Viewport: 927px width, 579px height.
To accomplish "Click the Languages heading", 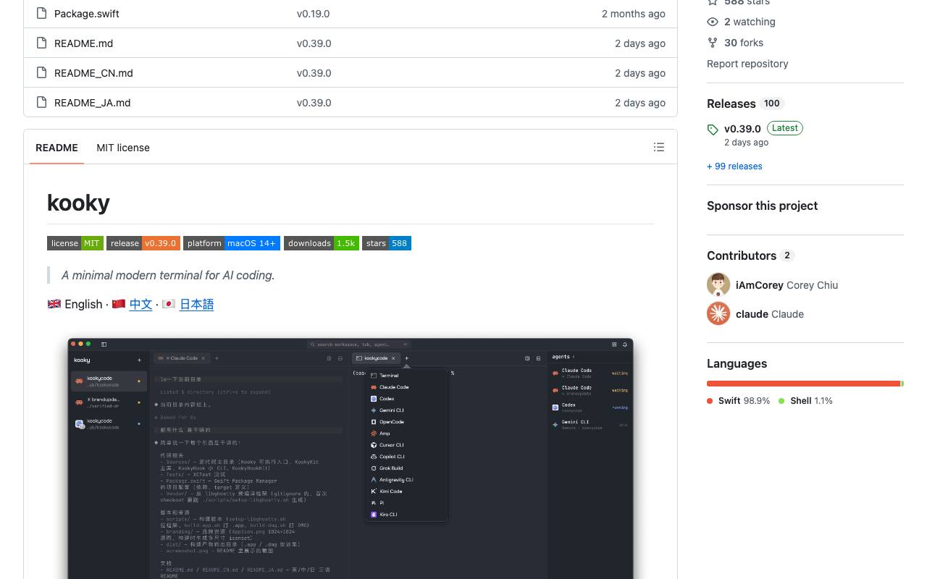I will [737, 363].
